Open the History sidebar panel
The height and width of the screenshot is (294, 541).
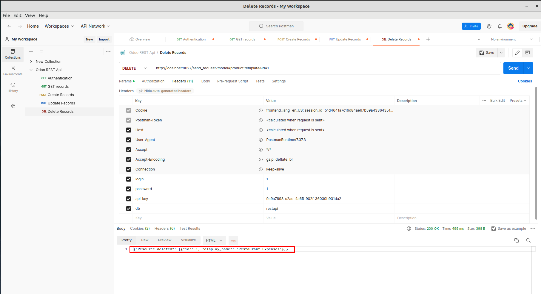(x=13, y=87)
